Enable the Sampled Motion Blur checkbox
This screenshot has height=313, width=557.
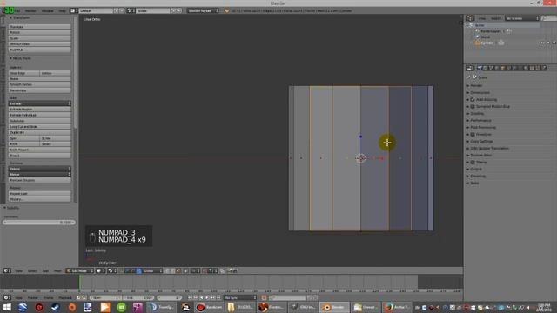pyautogui.click(x=473, y=106)
